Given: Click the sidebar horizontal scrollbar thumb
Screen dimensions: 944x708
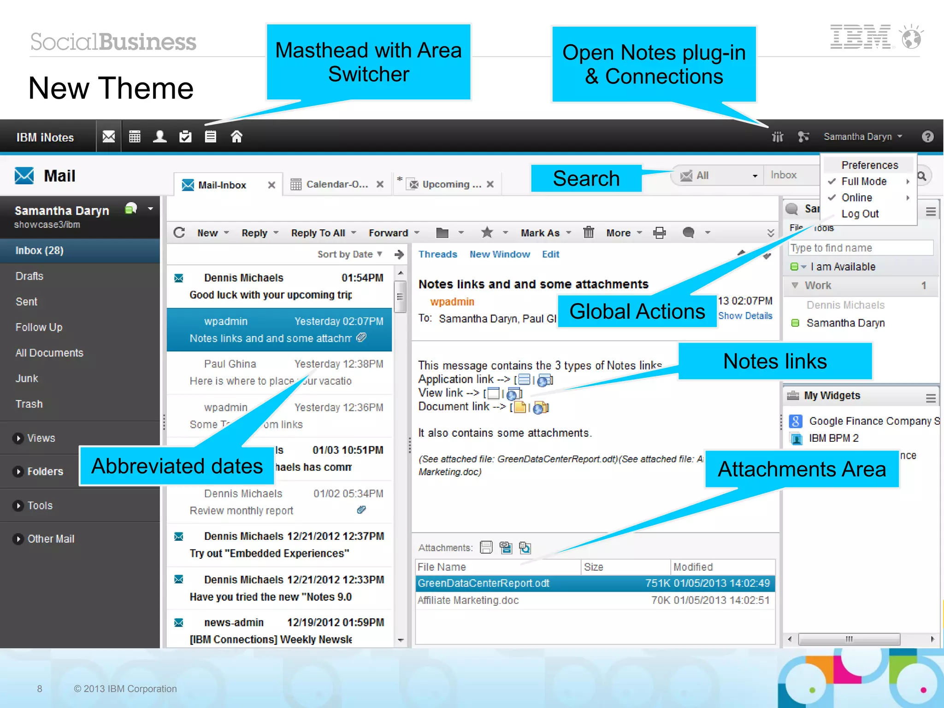Looking at the screenshot, I should click(849, 639).
